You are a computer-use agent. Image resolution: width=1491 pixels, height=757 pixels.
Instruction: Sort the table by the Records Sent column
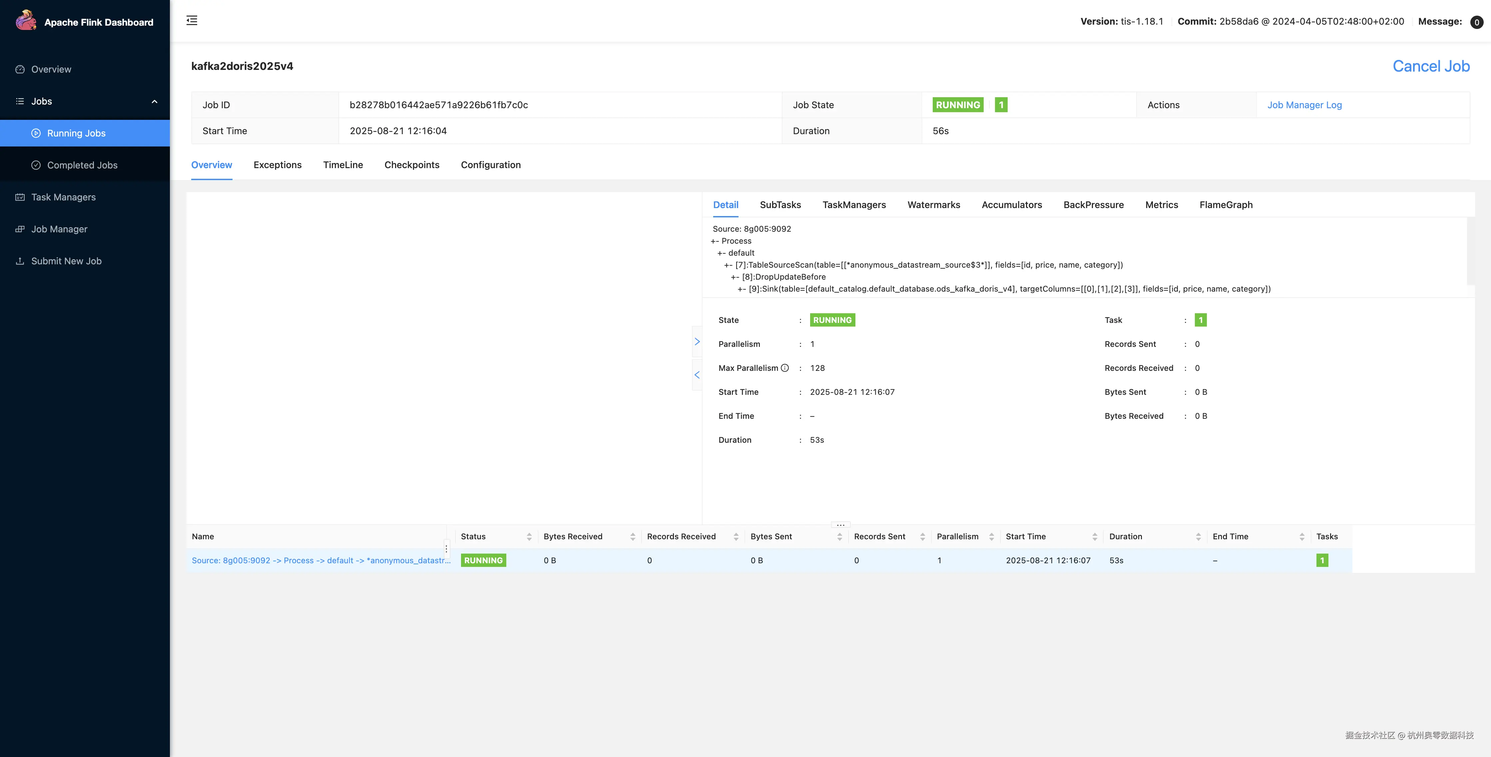coord(922,537)
